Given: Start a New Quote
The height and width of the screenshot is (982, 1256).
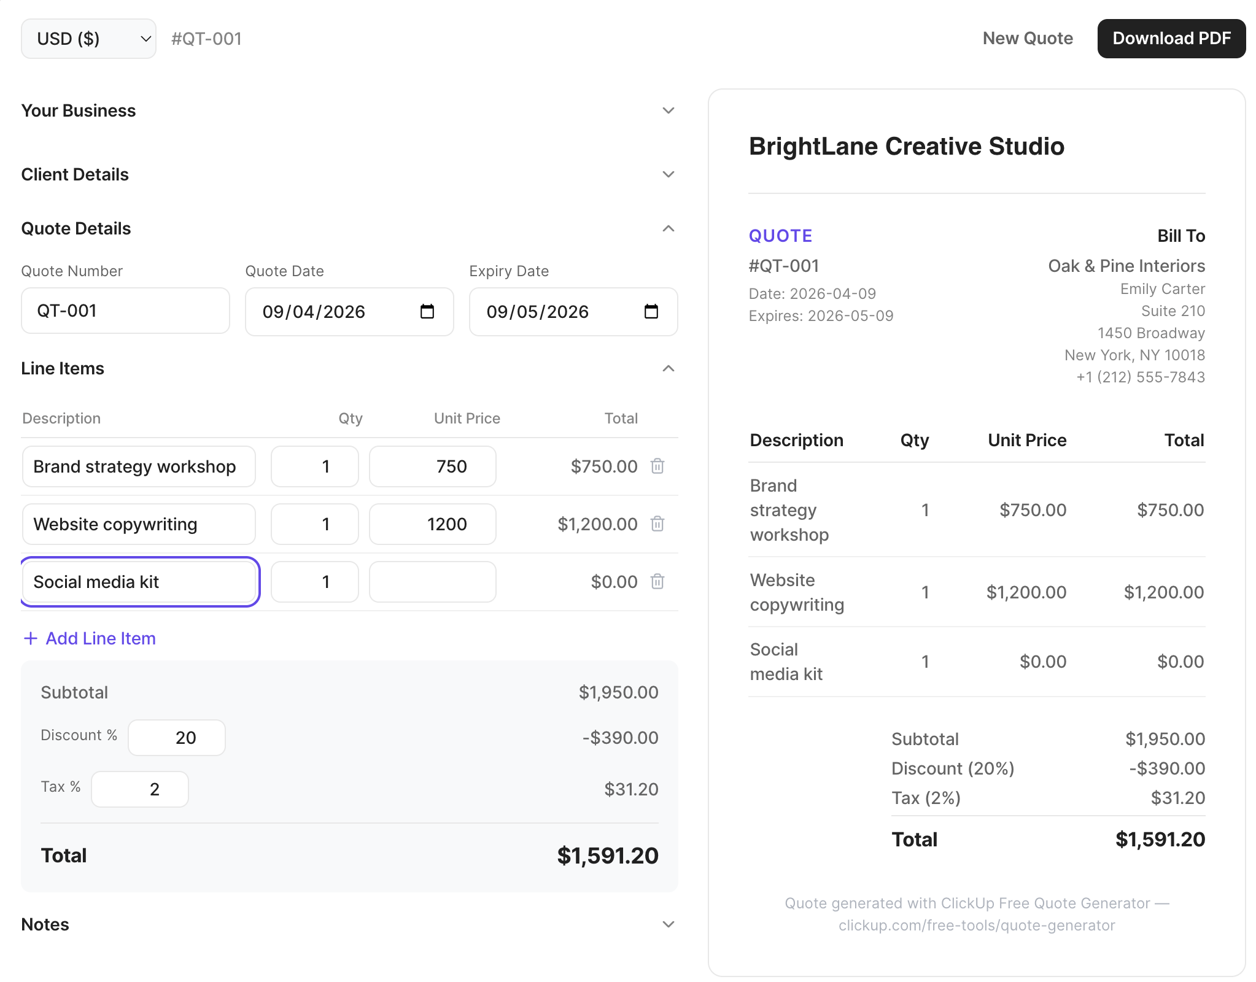Looking at the screenshot, I should 1027,39.
